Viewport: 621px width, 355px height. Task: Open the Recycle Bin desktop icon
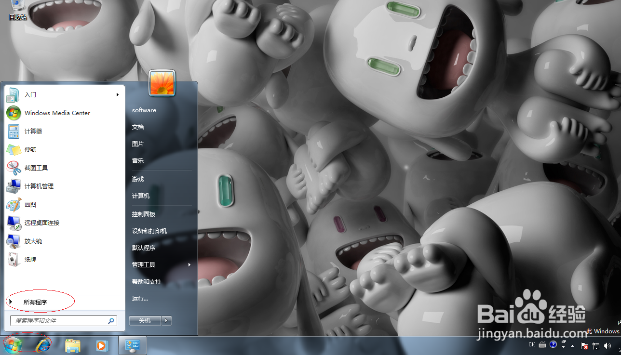[18, 10]
